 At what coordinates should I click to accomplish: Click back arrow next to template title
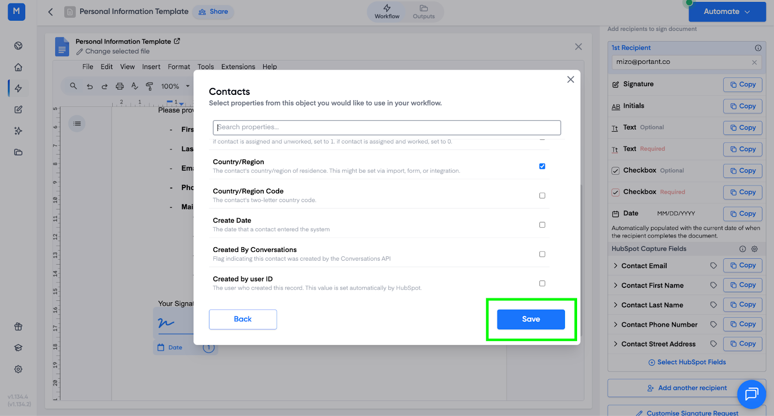click(x=50, y=12)
